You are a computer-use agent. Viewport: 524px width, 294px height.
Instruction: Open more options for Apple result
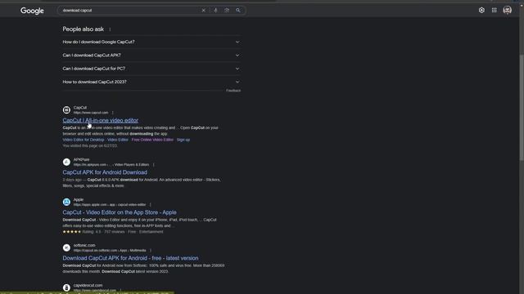(151, 205)
